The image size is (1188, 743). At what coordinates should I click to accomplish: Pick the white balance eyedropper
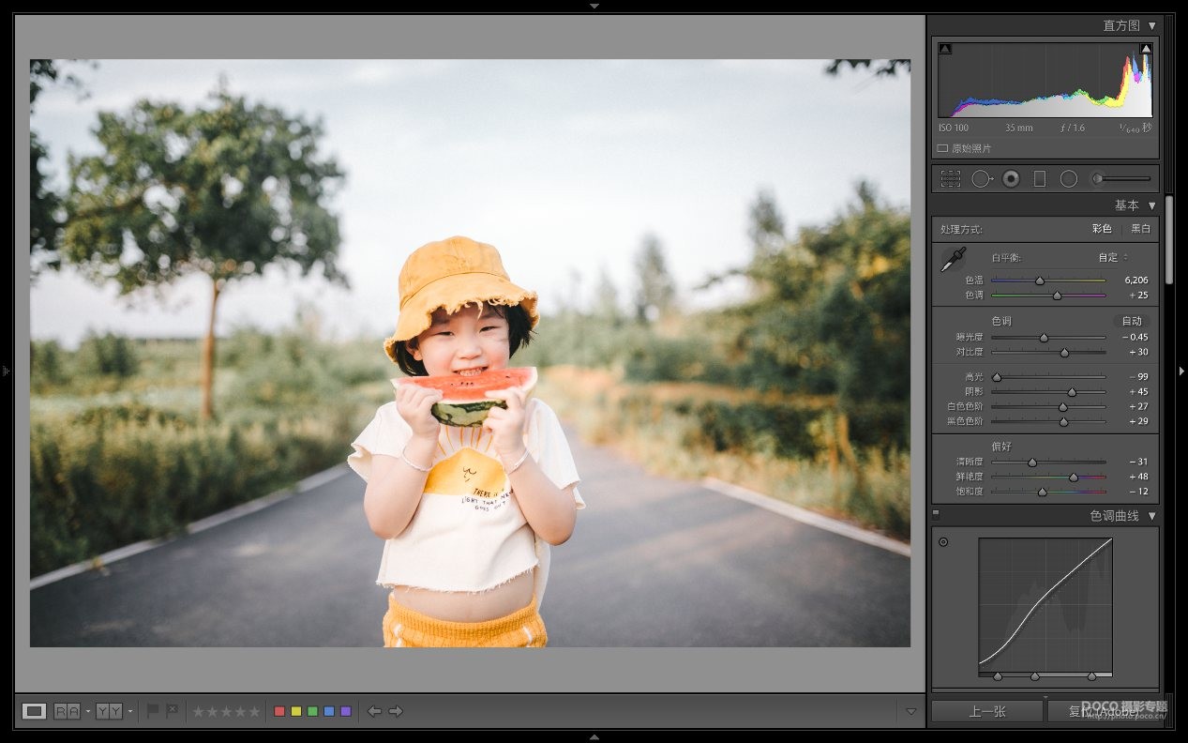click(x=954, y=260)
